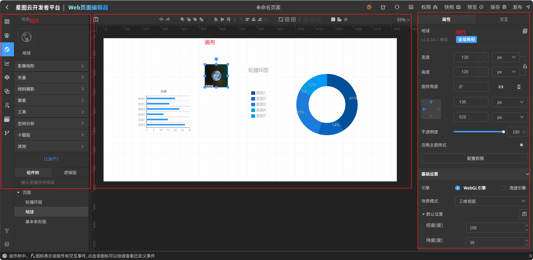The height and width of the screenshot is (260, 533).
Task: Click the 保存 button in the top bar
Action: (498, 7)
